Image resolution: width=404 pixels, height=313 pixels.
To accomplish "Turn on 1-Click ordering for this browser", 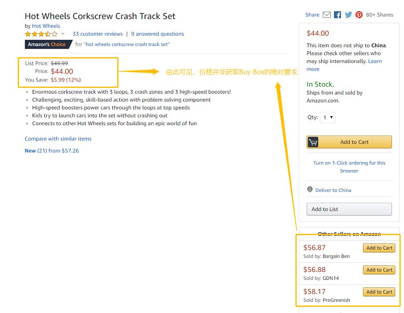I will 349,167.
